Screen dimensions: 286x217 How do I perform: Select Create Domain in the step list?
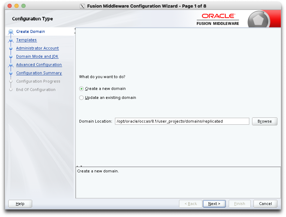tap(31, 32)
